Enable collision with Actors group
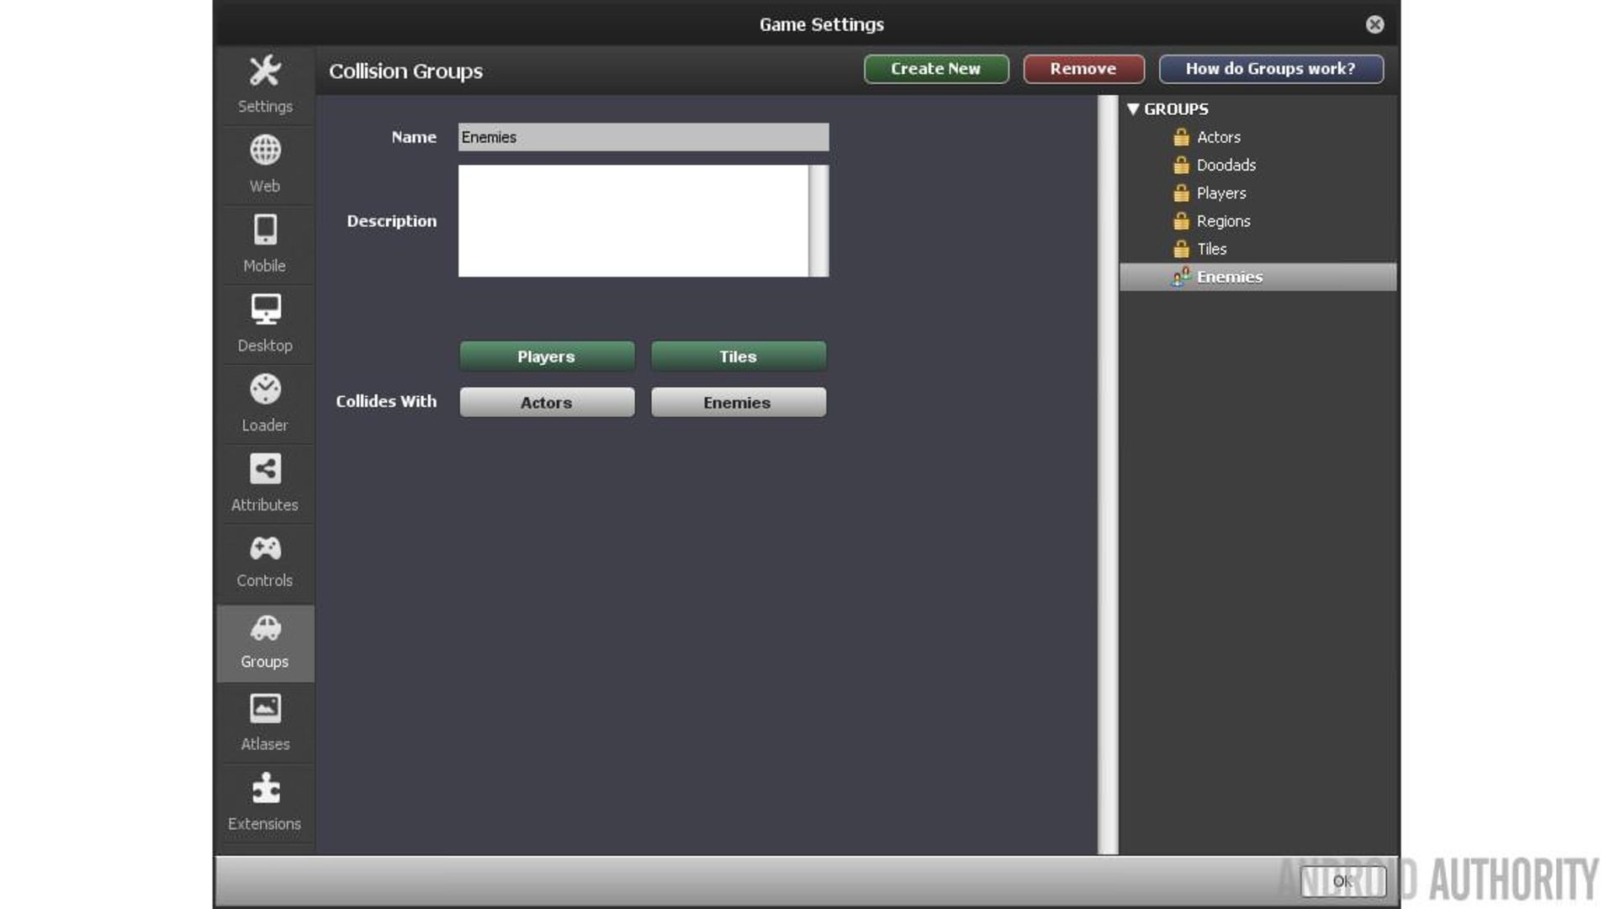The height and width of the screenshot is (909, 1615). pos(547,403)
